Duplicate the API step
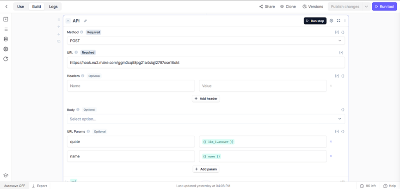The image size is (400, 189). tap(59, 41)
